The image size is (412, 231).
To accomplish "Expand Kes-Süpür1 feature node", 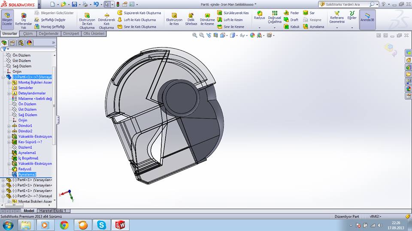I will click(9, 142).
